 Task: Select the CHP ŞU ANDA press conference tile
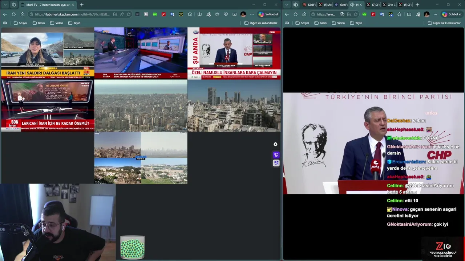pyautogui.click(x=234, y=54)
